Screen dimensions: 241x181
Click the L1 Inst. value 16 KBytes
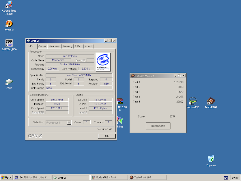[100, 104]
